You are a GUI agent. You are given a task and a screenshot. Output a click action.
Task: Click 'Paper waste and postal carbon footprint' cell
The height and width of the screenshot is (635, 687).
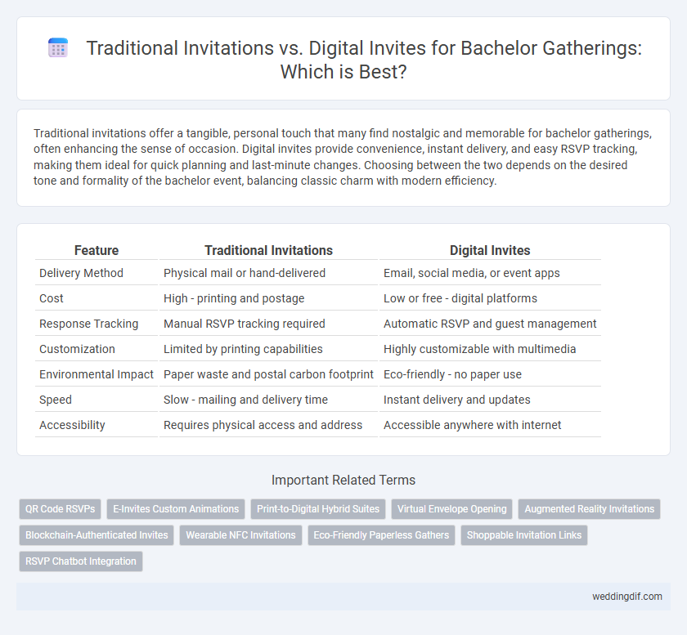(268, 374)
